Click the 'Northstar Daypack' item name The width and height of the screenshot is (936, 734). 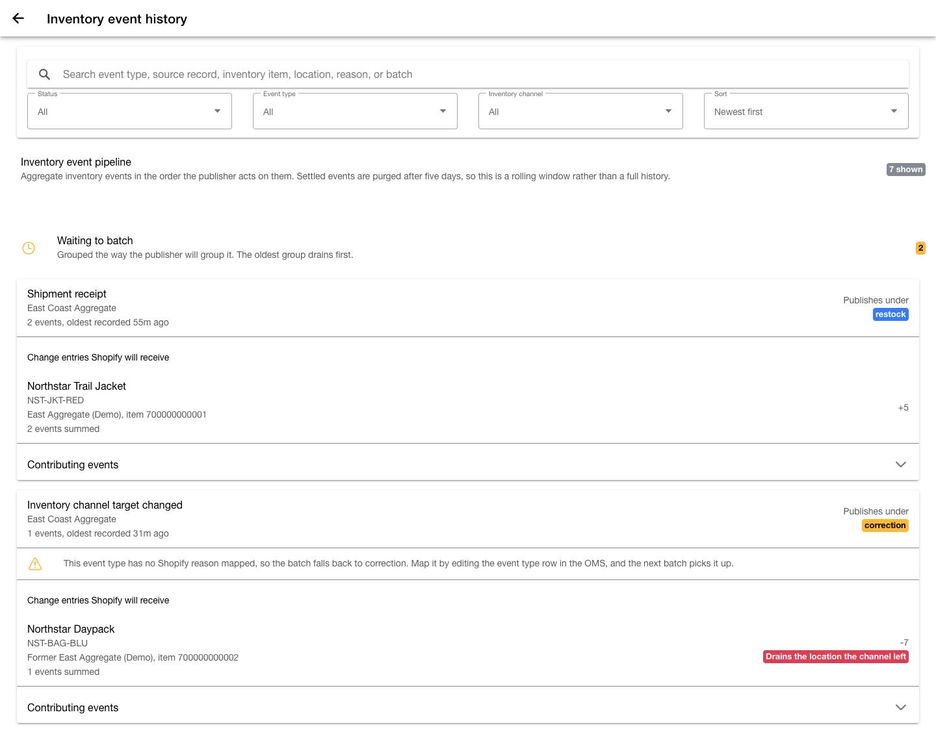coord(71,629)
